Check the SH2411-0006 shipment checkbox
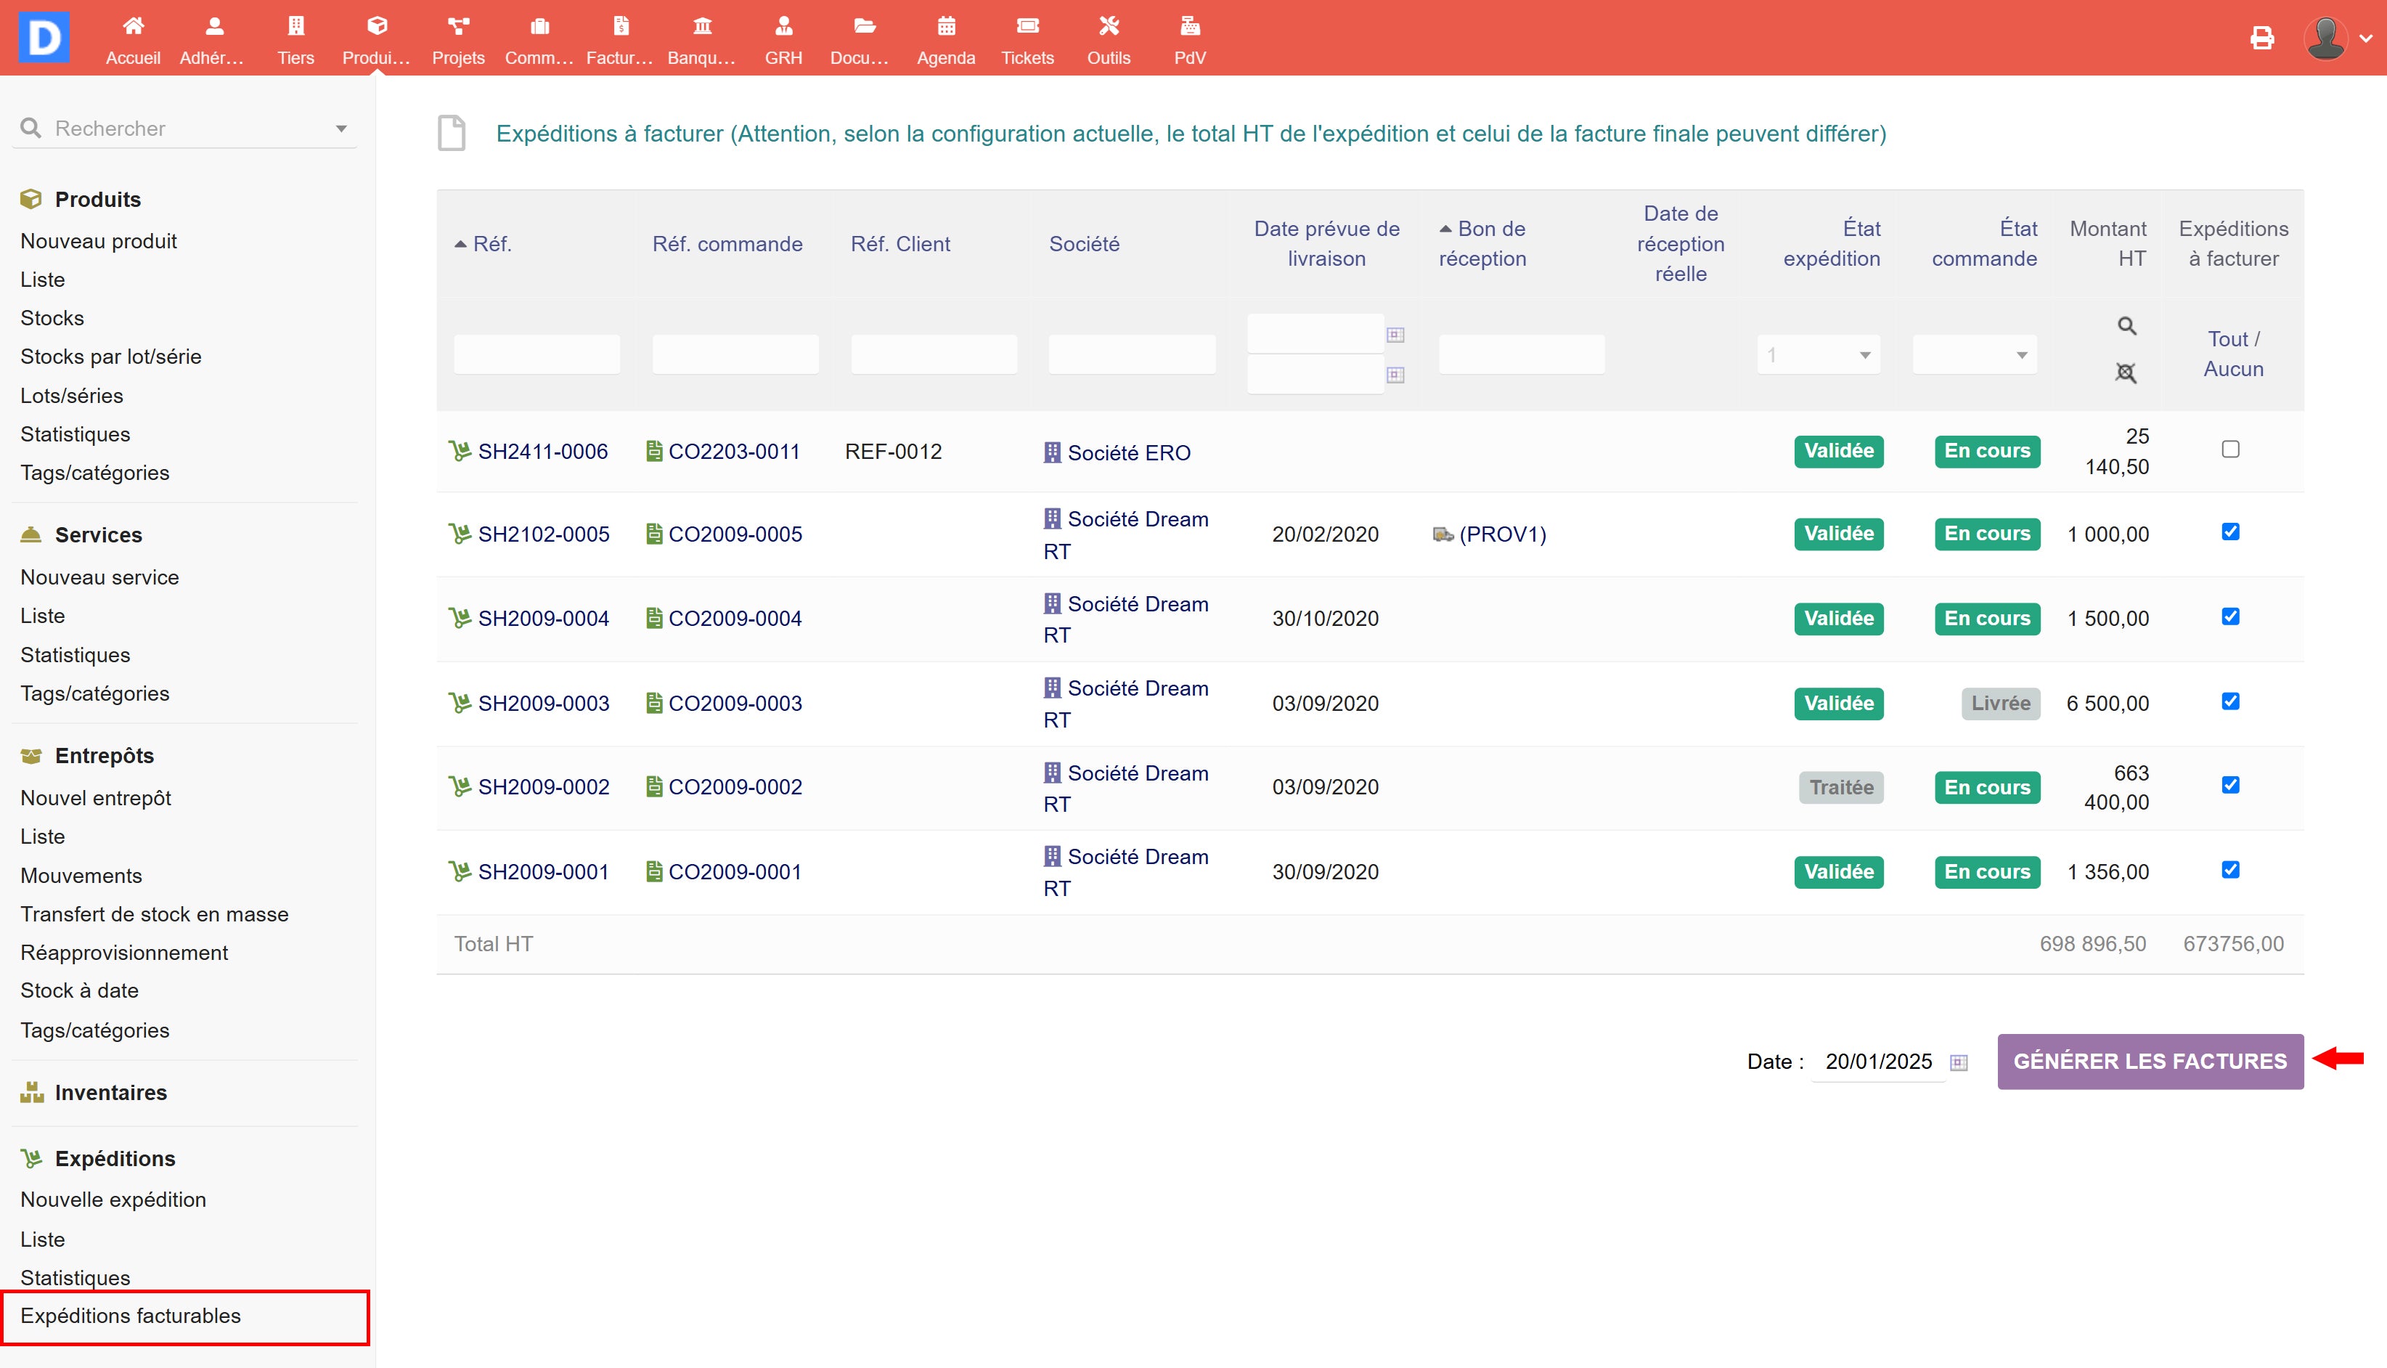2387x1368 pixels. [2230, 449]
